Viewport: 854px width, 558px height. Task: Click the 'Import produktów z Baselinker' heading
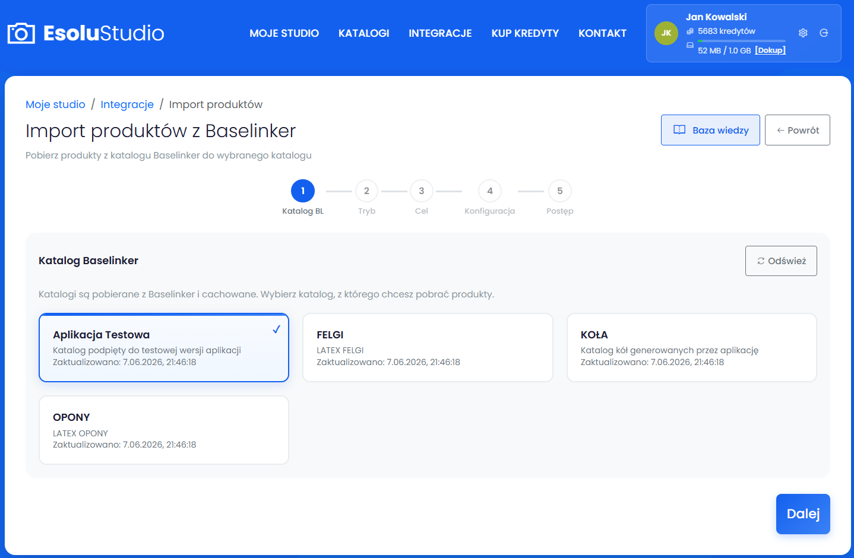160,131
